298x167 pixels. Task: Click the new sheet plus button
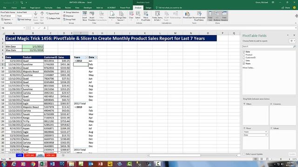coord(63,155)
